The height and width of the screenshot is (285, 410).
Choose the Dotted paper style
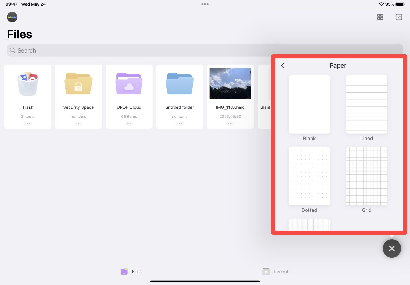tap(309, 176)
